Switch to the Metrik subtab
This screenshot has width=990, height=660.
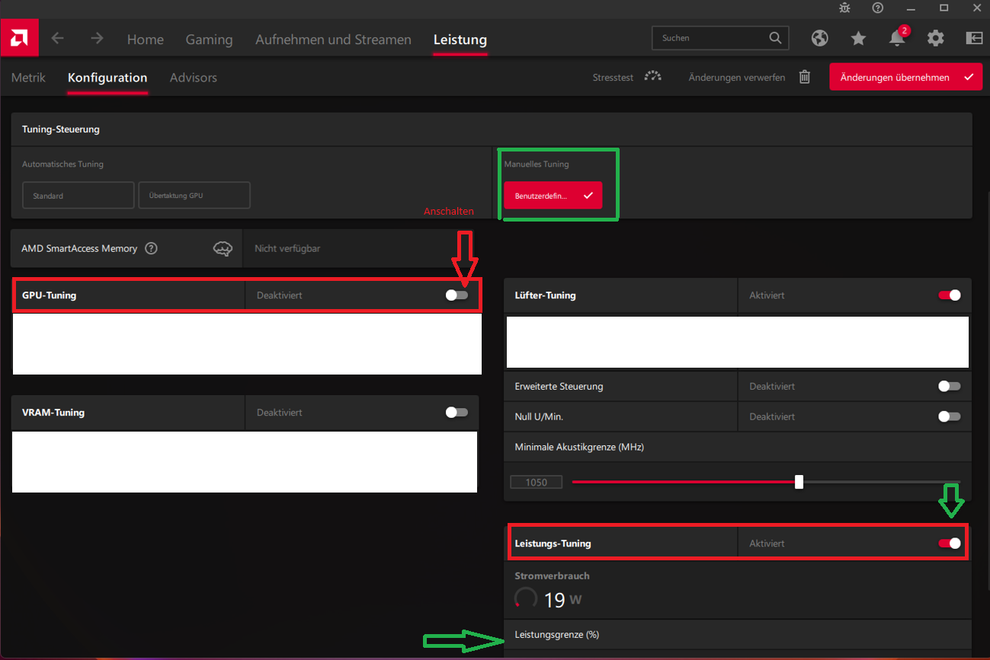tap(28, 78)
